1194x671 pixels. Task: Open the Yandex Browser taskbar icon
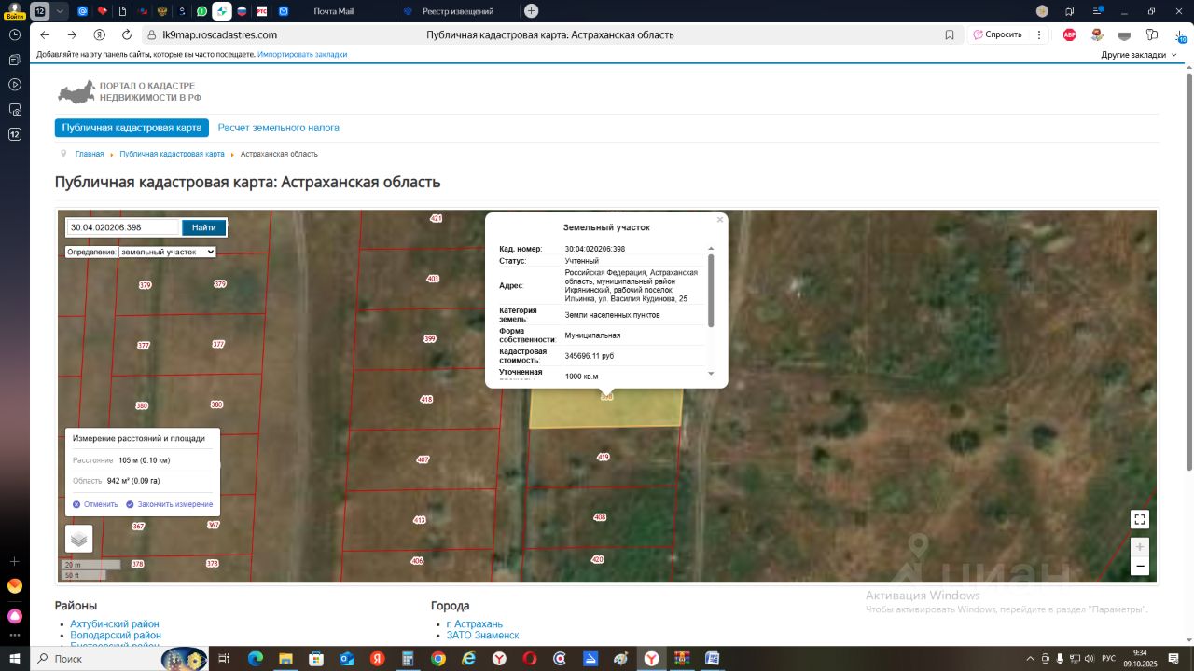point(651,659)
